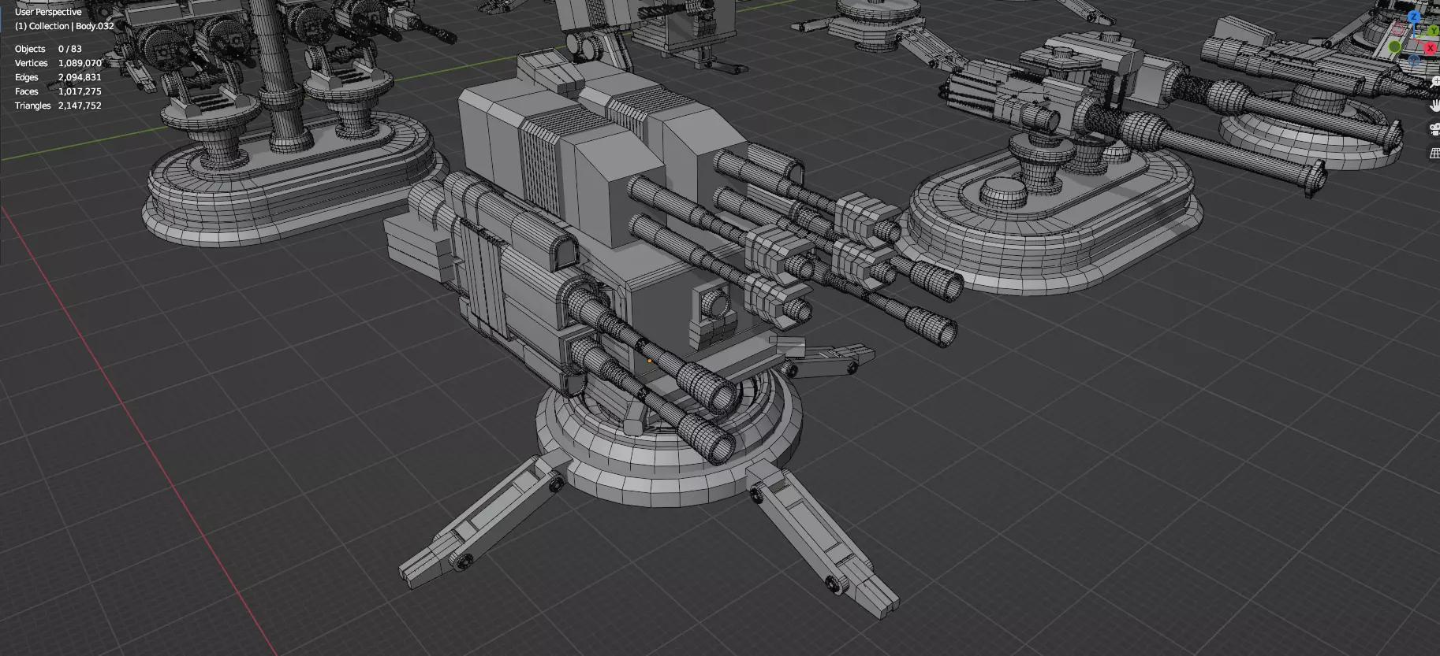The height and width of the screenshot is (656, 1440).
Task: Click the blue Z axis on navigation gizmo
Action: (1414, 17)
